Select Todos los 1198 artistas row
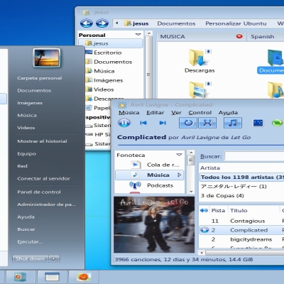 [x=242, y=177]
